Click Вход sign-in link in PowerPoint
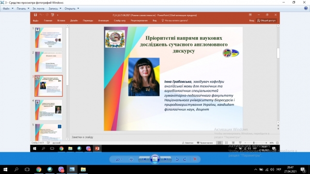Screen dimensions: 310x174 pyautogui.click(x=251, y=20)
